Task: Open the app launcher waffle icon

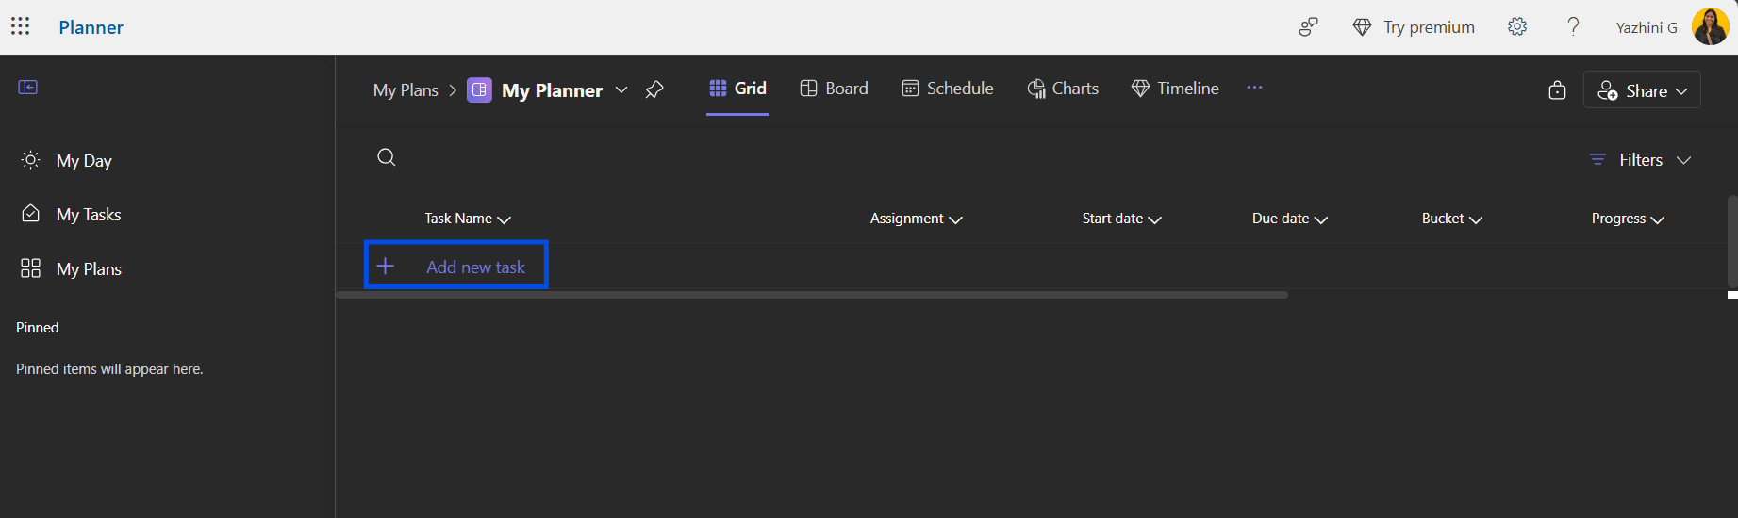Action: (21, 26)
